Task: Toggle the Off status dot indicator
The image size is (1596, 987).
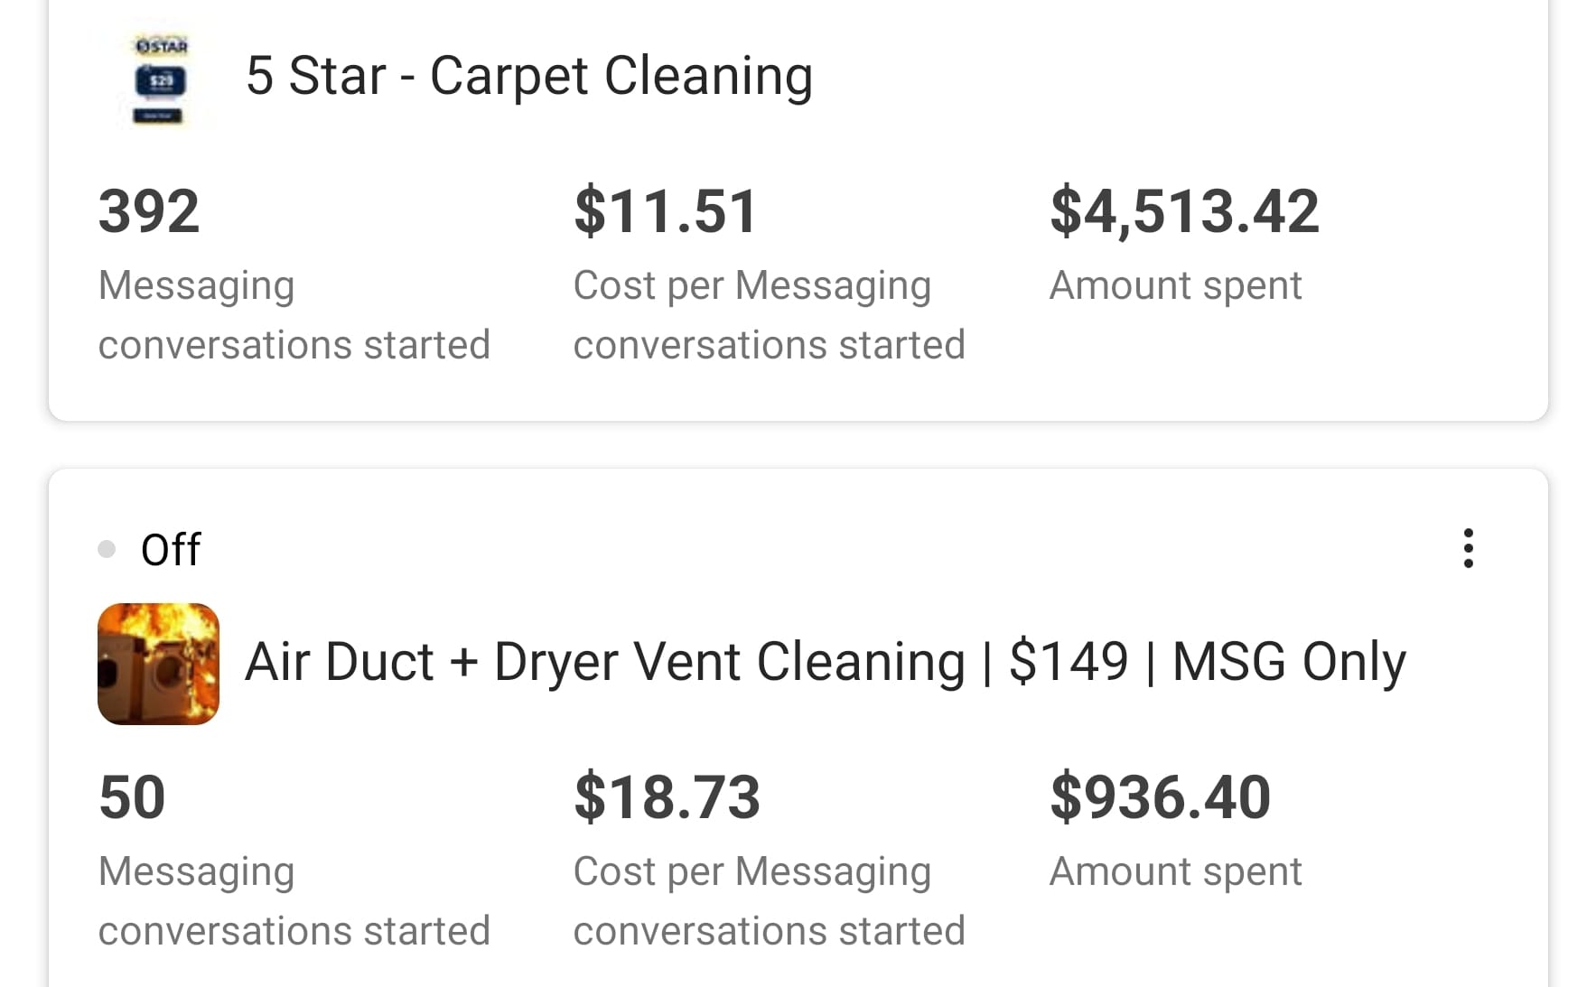Action: tap(107, 549)
